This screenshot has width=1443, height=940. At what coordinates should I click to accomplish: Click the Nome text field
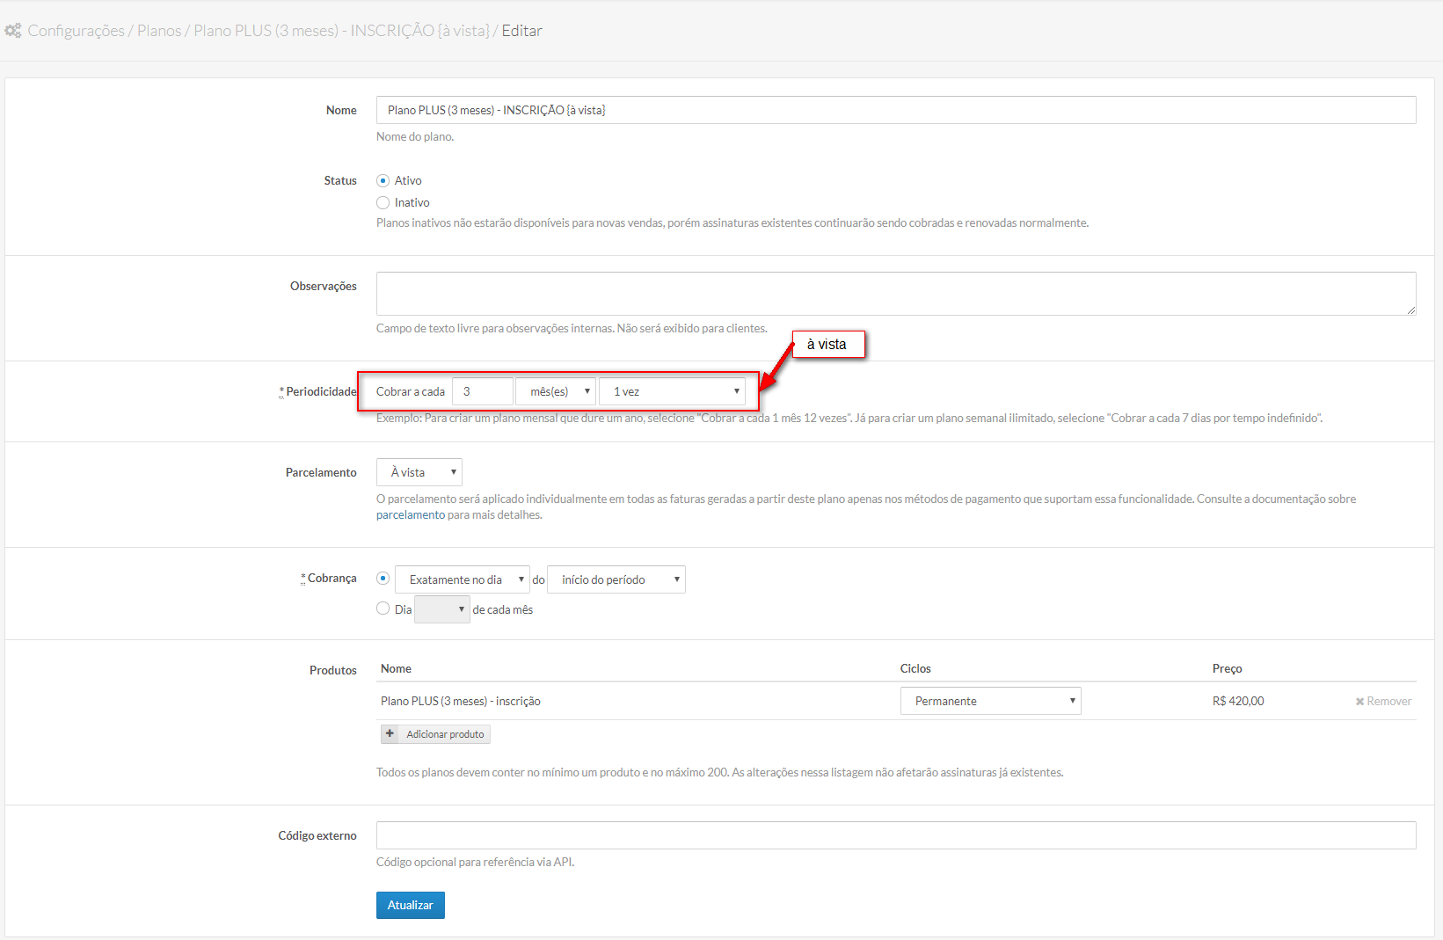click(895, 110)
